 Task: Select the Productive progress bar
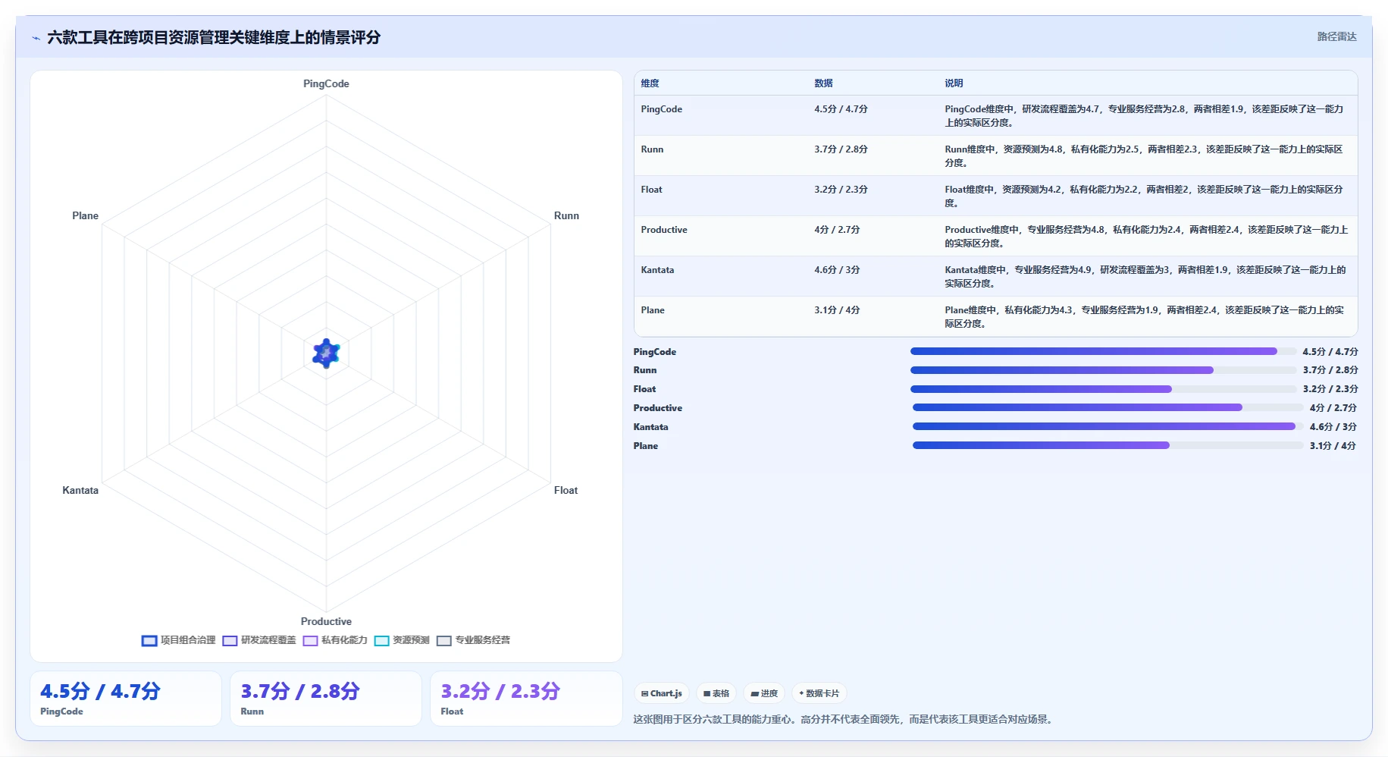pos(1108,407)
